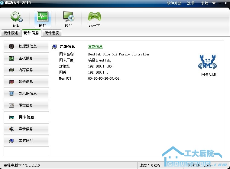Click the 网关 label
The width and height of the screenshot is (230, 169).
(x=63, y=72)
